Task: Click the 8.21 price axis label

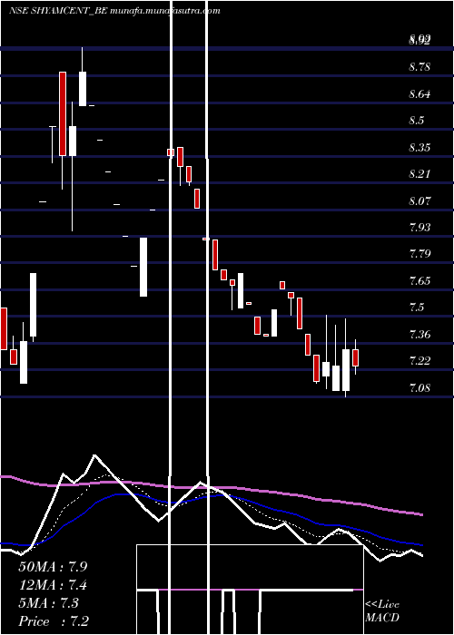Action: pos(419,174)
